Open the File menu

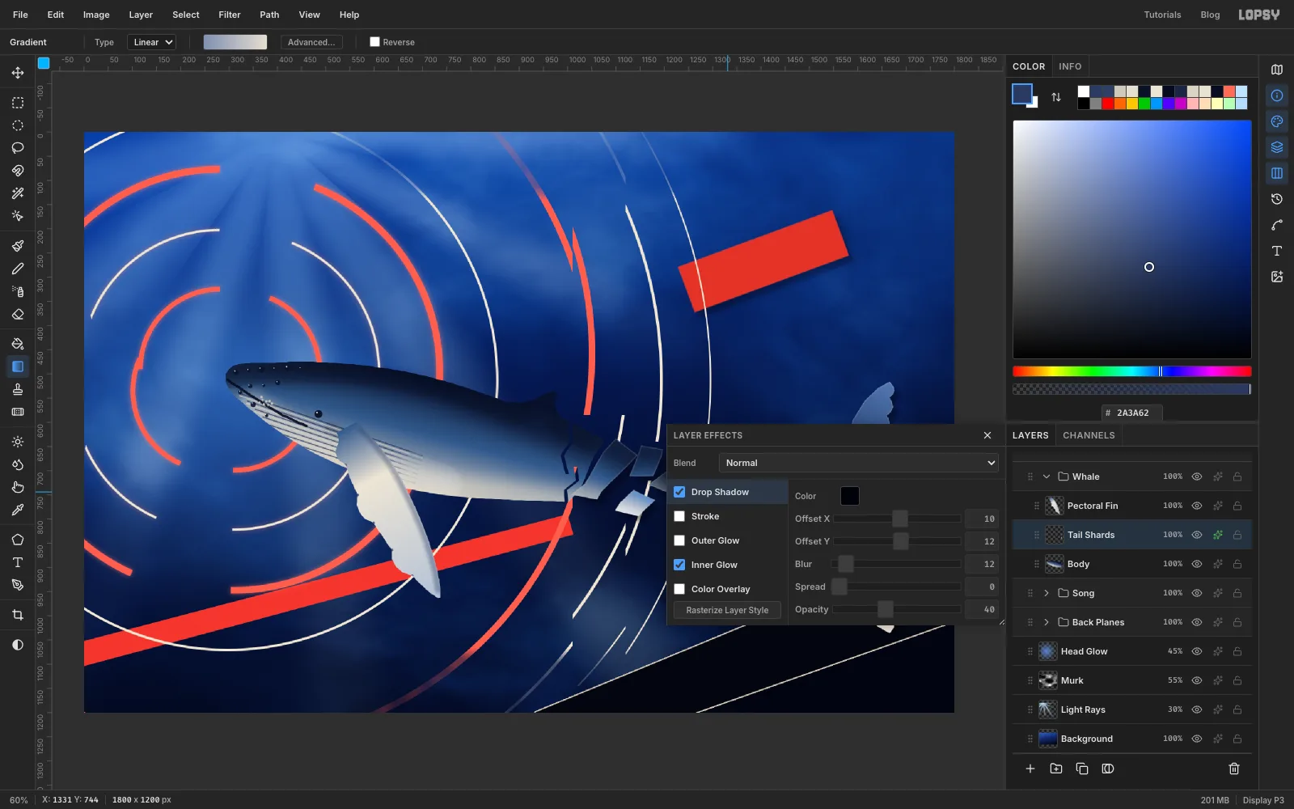click(20, 15)
